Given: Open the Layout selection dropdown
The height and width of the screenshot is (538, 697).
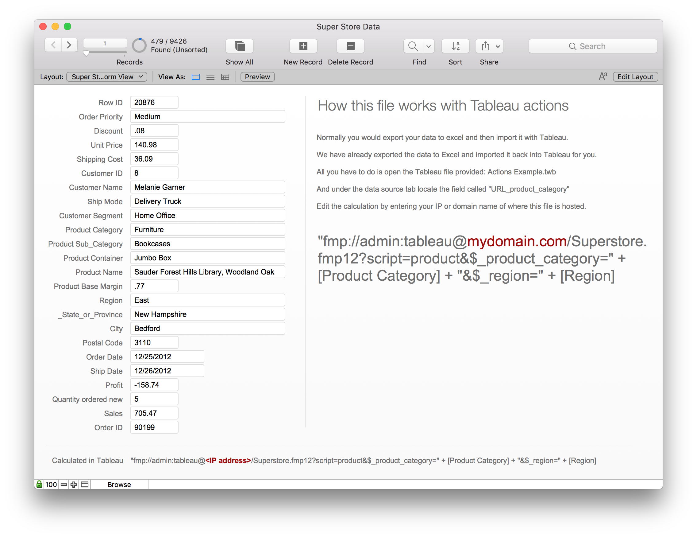Looking at the screenshot, I should coord(106,77).
